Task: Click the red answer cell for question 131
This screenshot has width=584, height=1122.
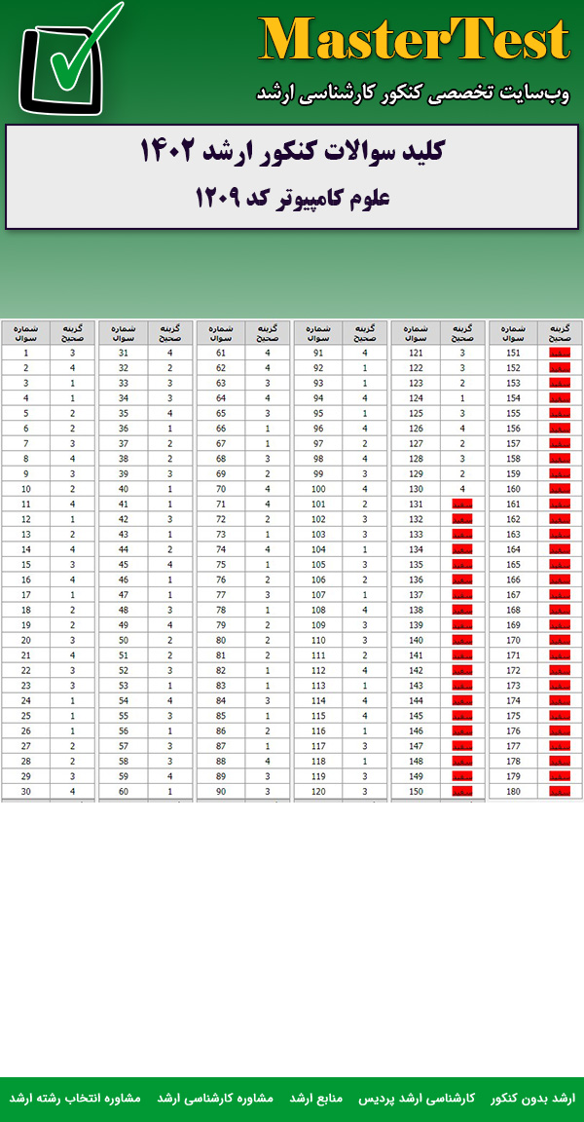Action: pos(462,504)
